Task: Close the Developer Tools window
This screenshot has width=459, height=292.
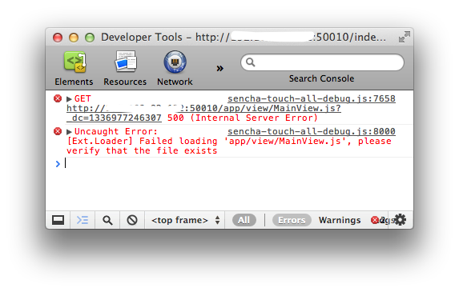Action: (x=58, y=38)
